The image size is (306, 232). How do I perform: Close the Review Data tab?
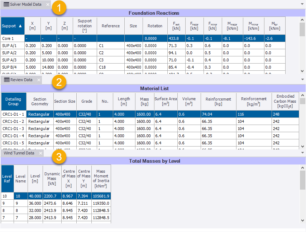click(x=39, y=80)
